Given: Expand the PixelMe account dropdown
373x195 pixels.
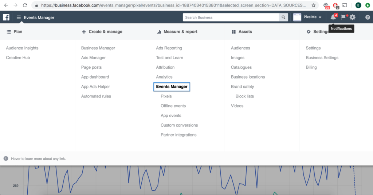Looking at the screenshot, I should point(313,17).
